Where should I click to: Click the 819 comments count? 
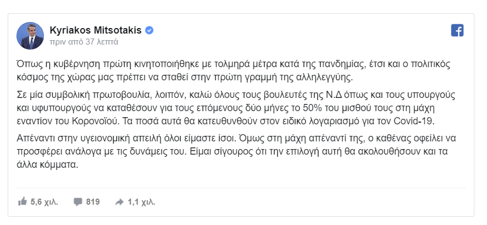point(93,202)
